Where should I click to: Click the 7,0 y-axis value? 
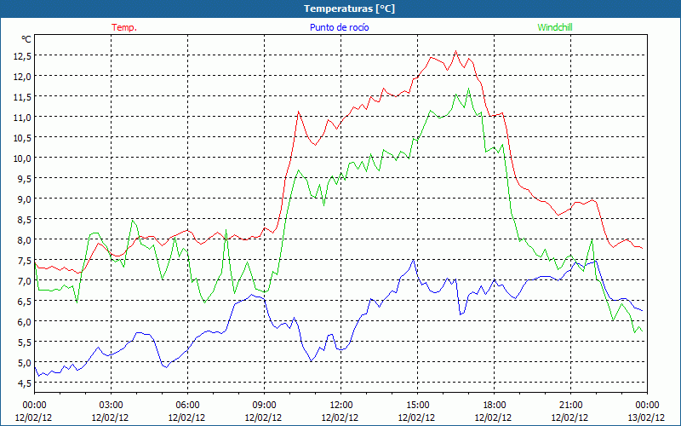coord(24,280)
